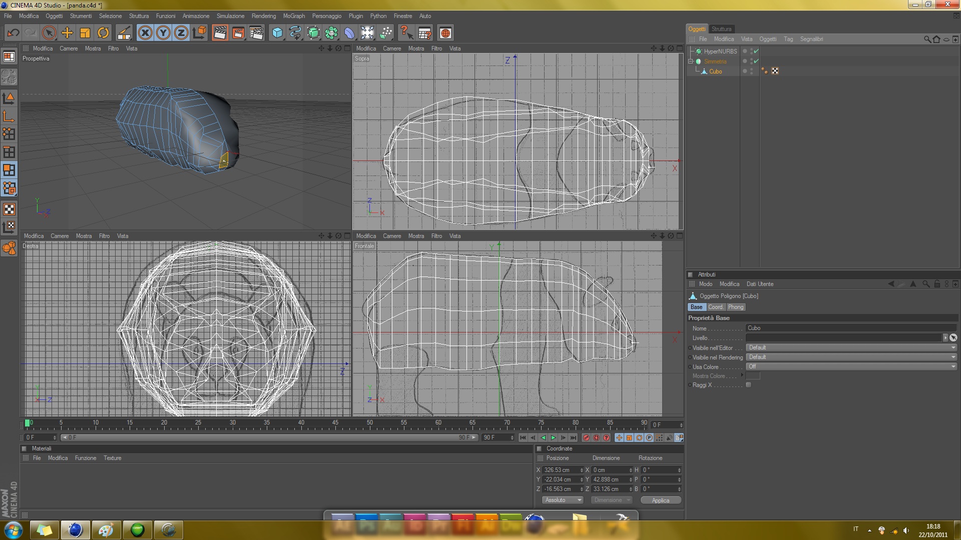Click the Undo arrow icon

[x=13, y=33]
